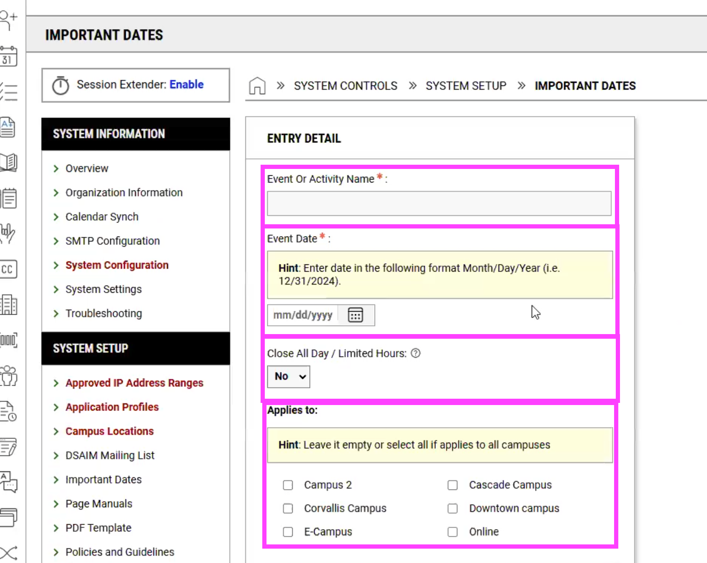Open the people group sidebar icon

(x=8, y=375)
